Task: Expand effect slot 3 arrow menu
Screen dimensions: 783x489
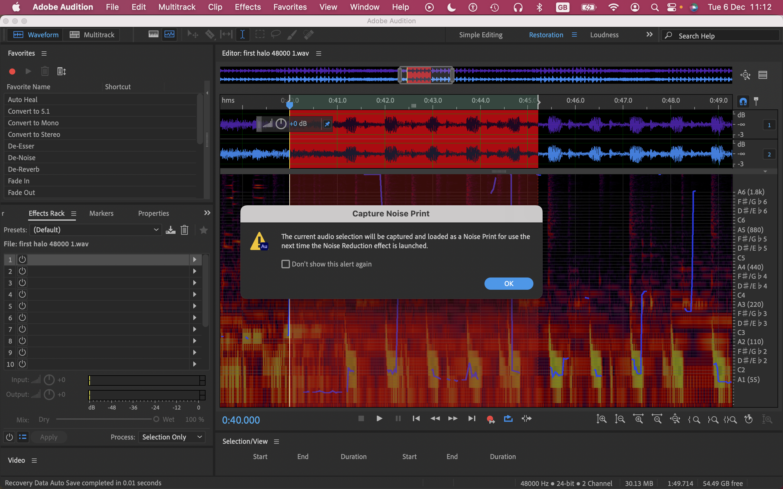Action: pyautogui.click(x=195, y=283)
